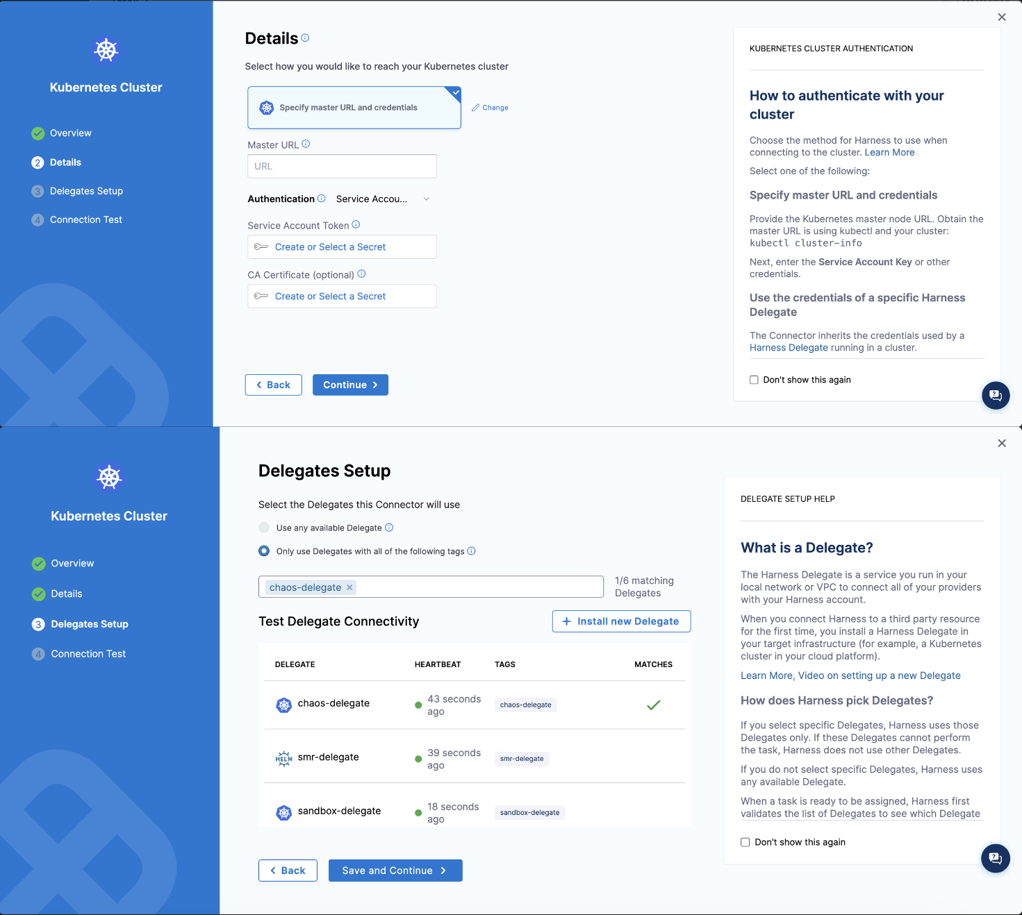This screenshot has height=915, width=1022.
Task: Click the CA Certificate info icon
Action: coord(361,274)
